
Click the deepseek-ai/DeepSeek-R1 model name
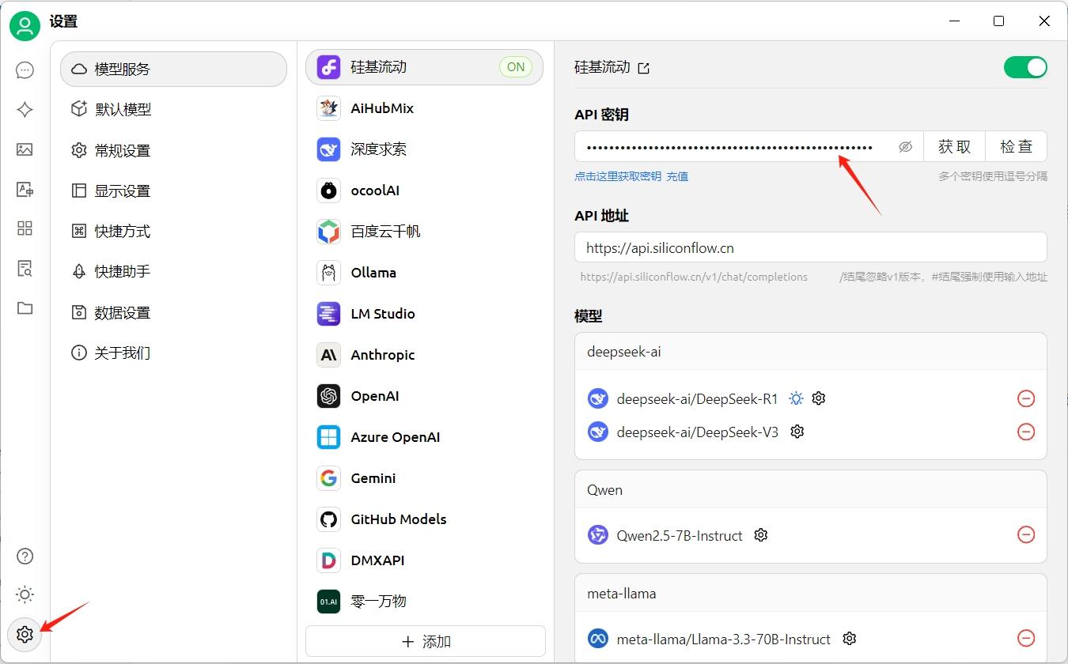click(x=697, y=398)
